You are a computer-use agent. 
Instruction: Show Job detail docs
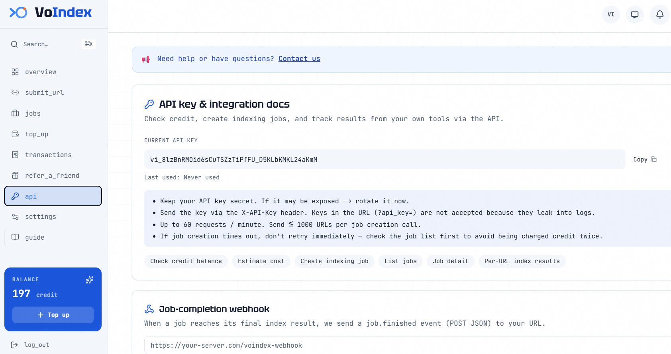pos(450,261)
